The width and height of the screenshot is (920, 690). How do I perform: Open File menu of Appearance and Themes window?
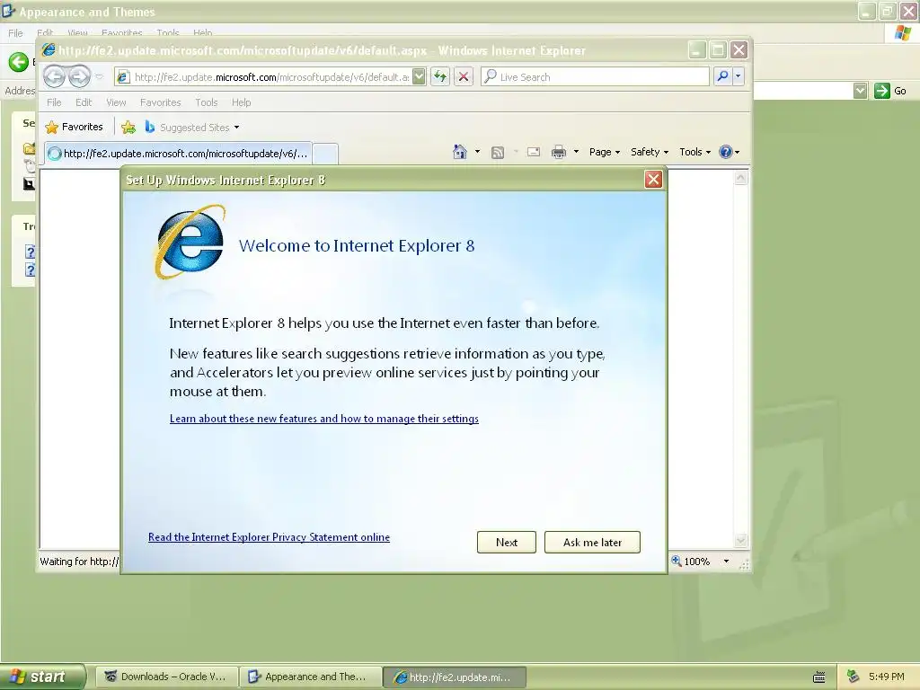point(15,33)
